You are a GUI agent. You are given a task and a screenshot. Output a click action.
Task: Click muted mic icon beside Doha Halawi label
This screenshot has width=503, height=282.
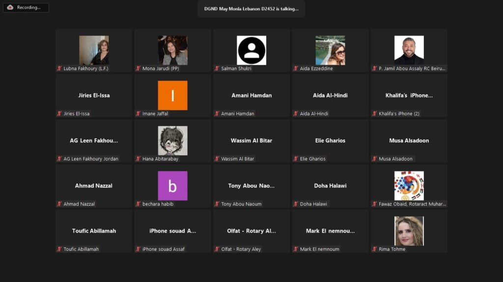pyautogui.click(x=296, y=204)
